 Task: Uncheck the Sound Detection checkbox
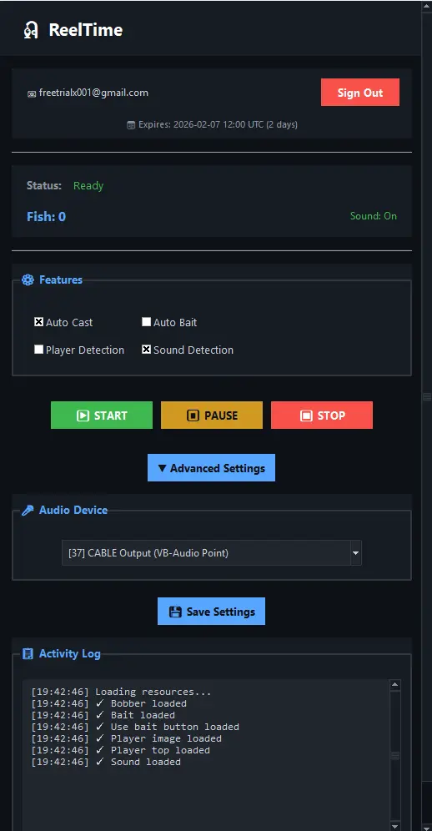[146, 350]
